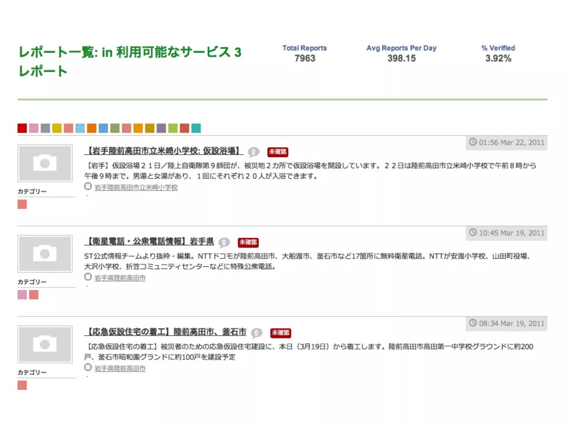This screenshot has height=424, width=565.
Task: Open report 岩手陸前高田市立米崎小学校: 仮設浴場
Action: point(164,151)
